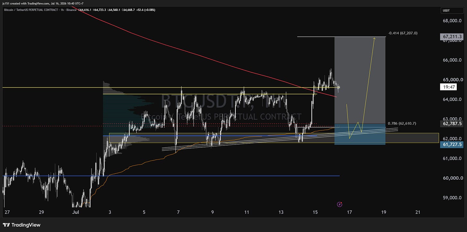Viewport: 467px width, 232px height.
Task: Click the Jul label on time axis
Action: [x=76, y=212]
